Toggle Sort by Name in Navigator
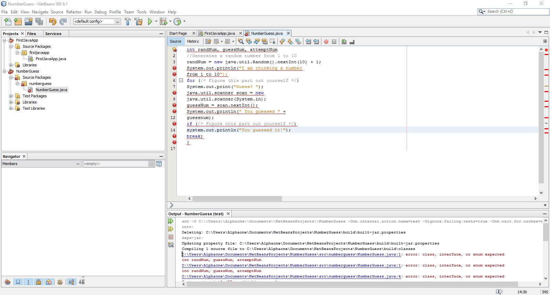Screen dimensions: 550x295 (71, 282)
